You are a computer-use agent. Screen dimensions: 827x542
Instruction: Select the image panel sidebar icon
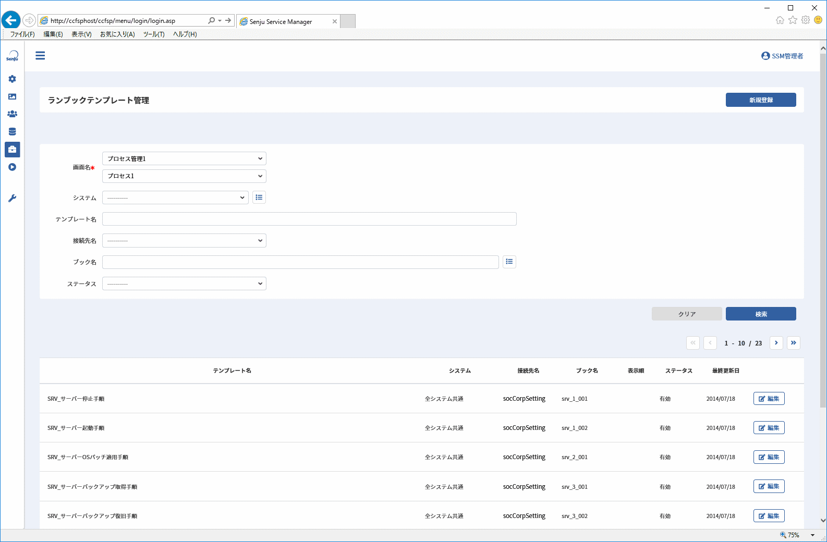pos(12,96)
